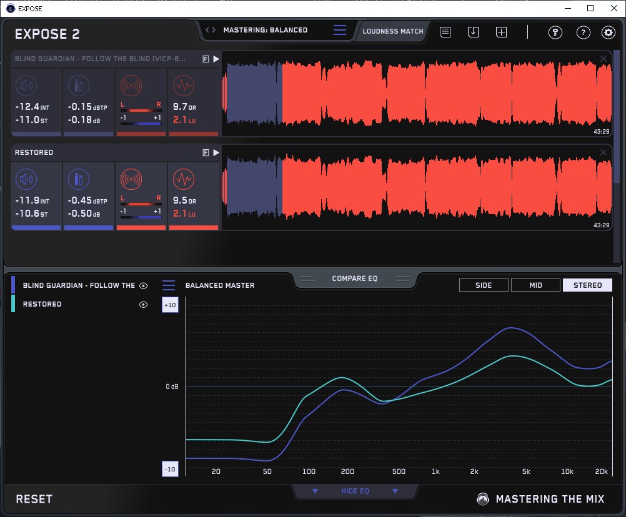Open the key license icon

555,32
